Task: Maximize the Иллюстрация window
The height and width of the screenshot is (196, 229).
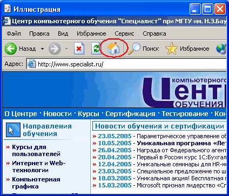Action: coord(207,9)
